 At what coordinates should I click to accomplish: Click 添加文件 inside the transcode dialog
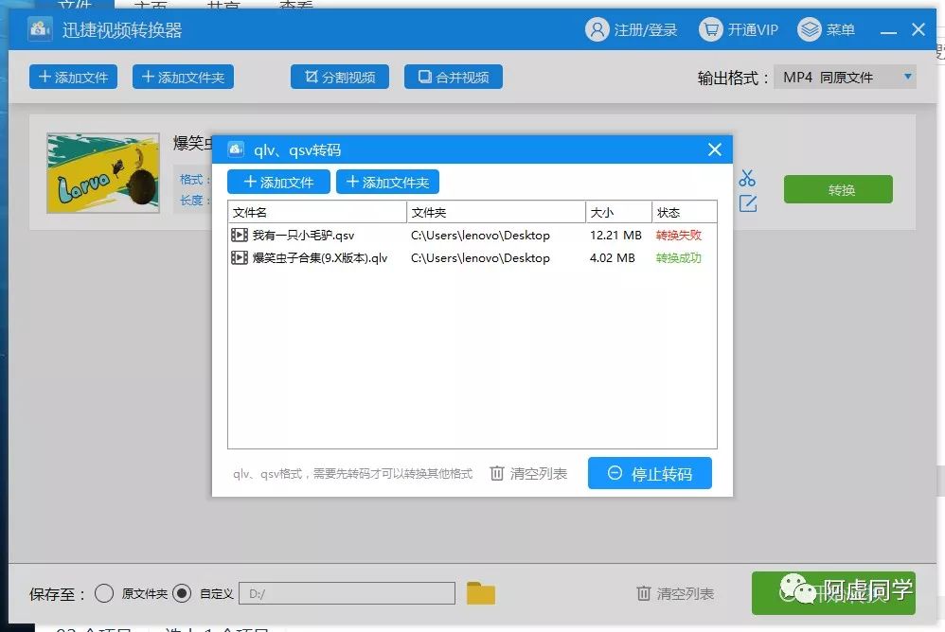point(278,182)
